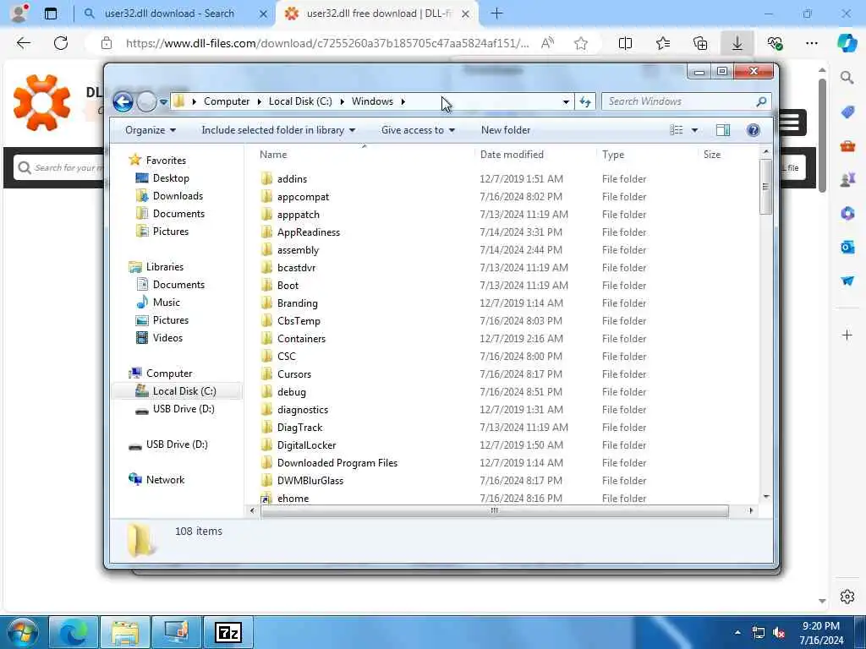This screenshot has height=649, width=866.
Task: Click the Edge browser refresh icon
Action: 61,43
